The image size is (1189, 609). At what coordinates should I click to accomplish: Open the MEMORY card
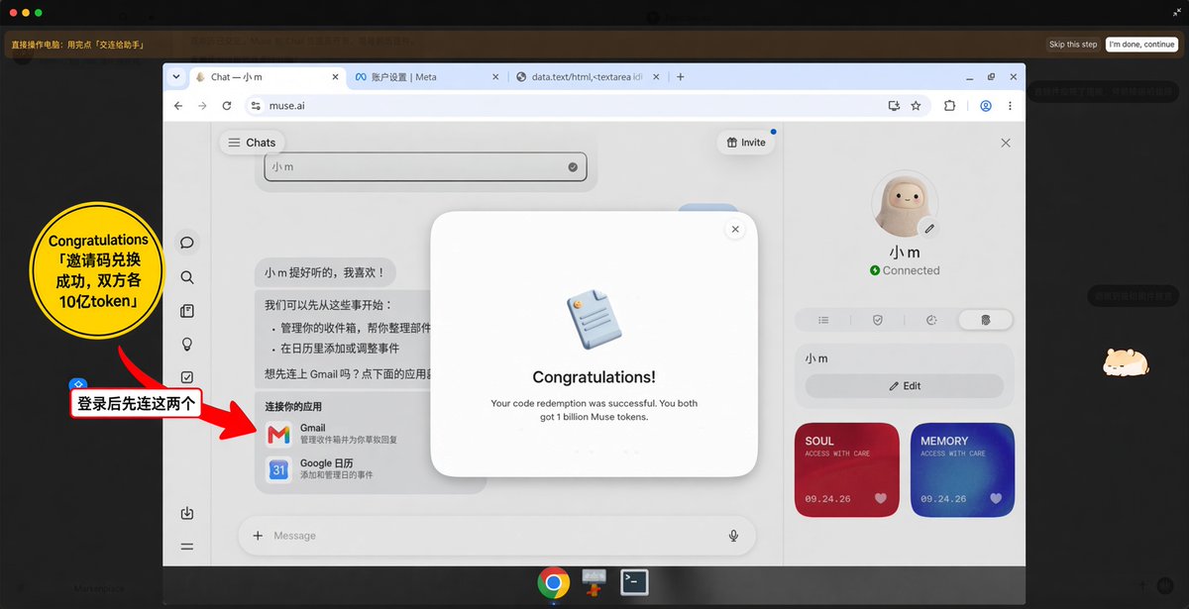pos(962,470)
